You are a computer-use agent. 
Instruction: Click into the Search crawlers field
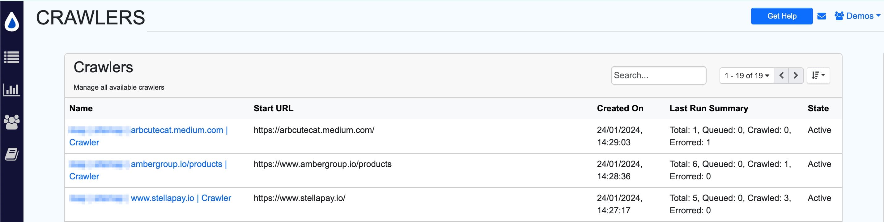click(658, 75)
